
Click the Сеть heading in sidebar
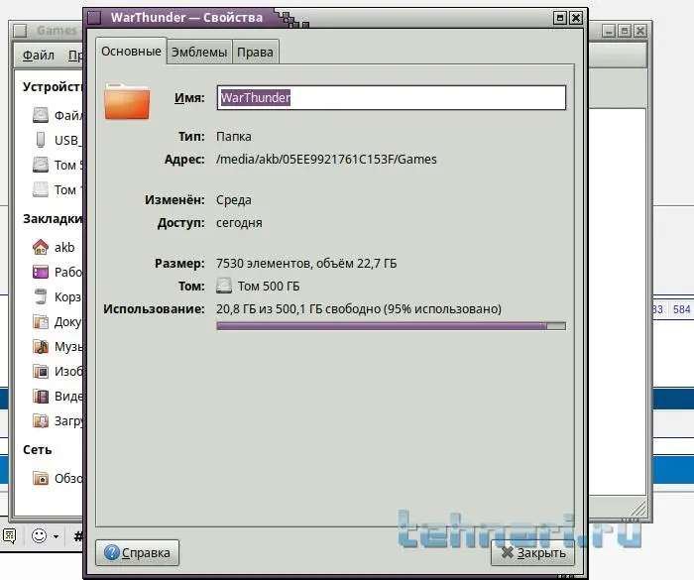point(38,450)
